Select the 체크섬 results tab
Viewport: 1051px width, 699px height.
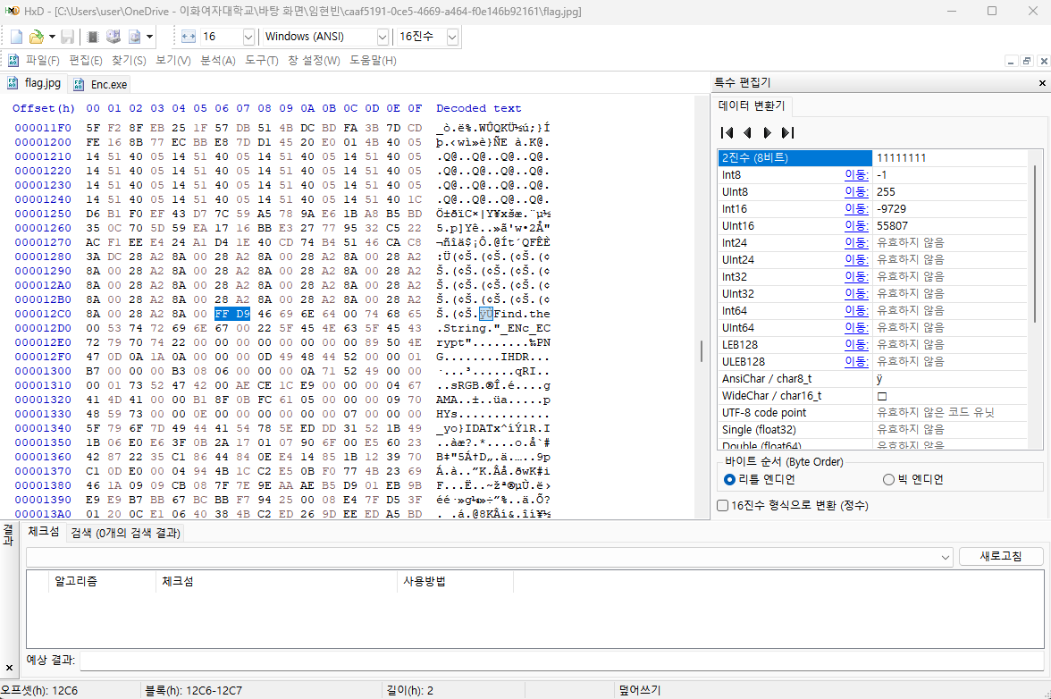pos(44,532)
